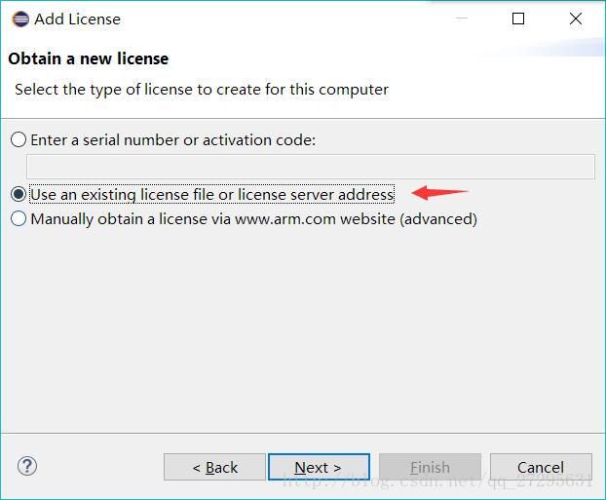Click the "Enter a serial number or activation code" label
The height and width of the screenshot is (500, 606).
[x=172, y=140]
